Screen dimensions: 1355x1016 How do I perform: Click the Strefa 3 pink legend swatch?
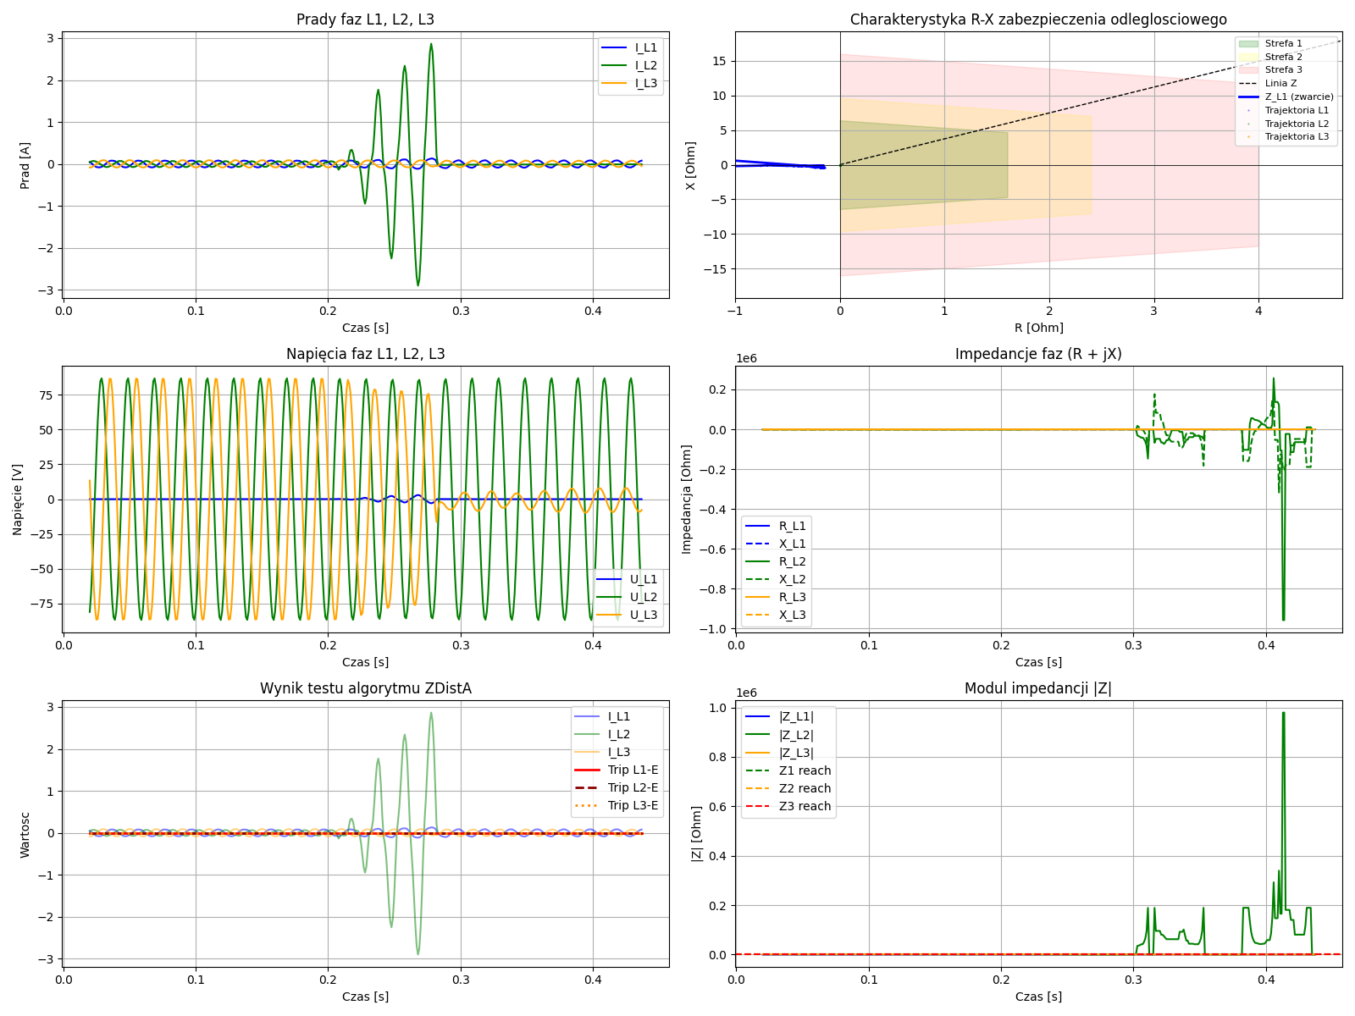(1248, 69)
